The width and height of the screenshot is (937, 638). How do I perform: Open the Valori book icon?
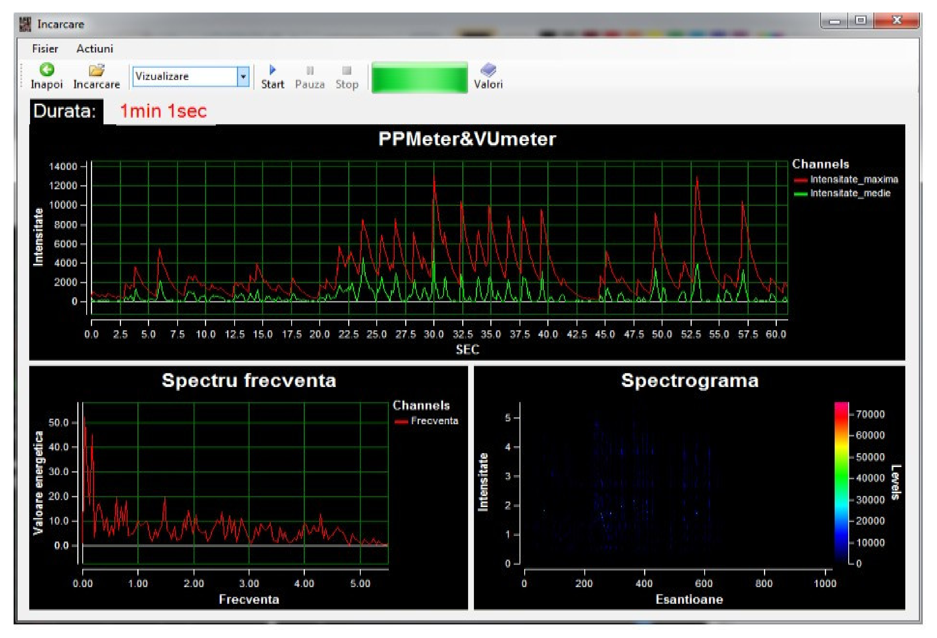488,70
